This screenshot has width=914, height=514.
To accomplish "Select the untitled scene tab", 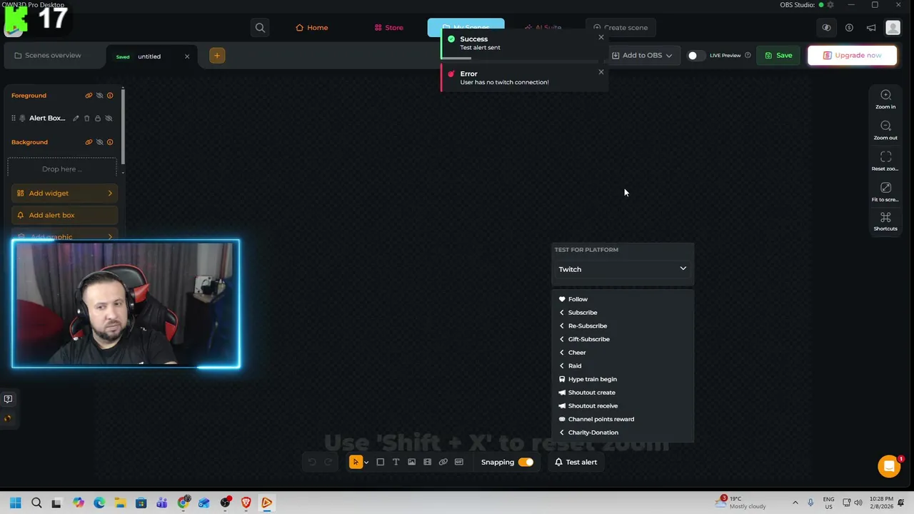I will [149, 56].
